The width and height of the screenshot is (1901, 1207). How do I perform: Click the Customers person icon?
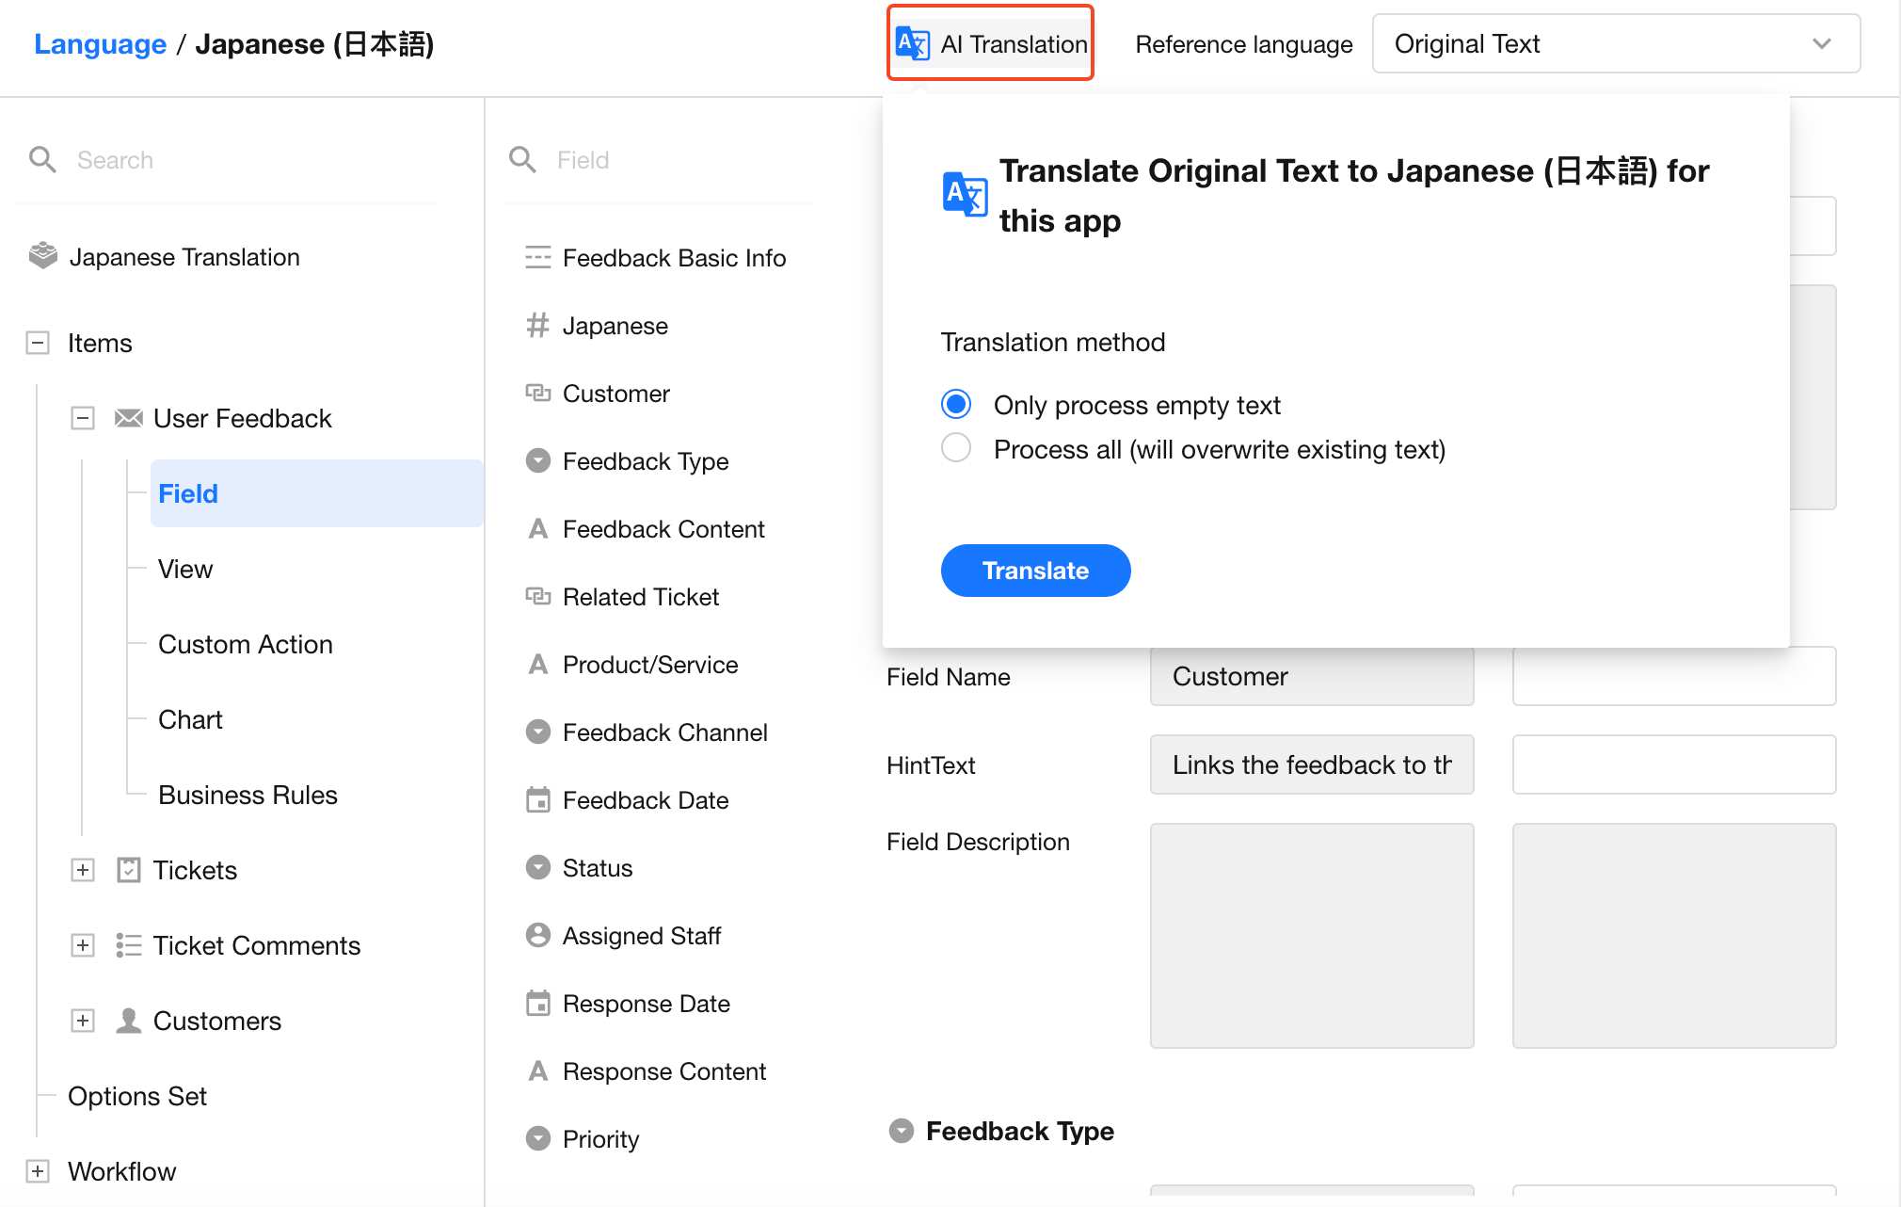pos(129,1021)
